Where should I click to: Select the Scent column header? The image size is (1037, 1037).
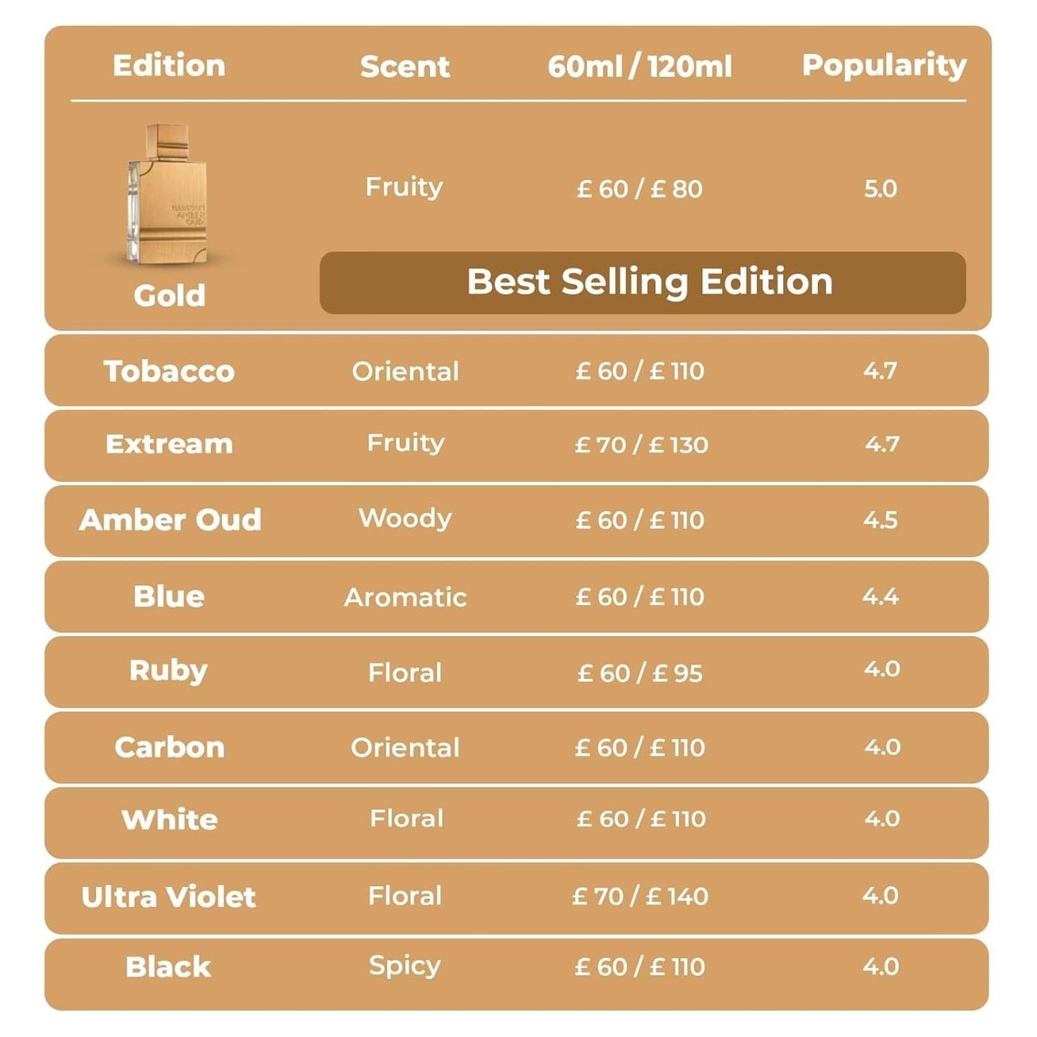(405, 66)
